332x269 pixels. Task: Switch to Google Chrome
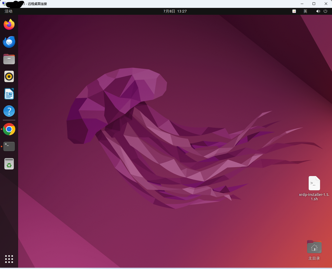point(9,129)
